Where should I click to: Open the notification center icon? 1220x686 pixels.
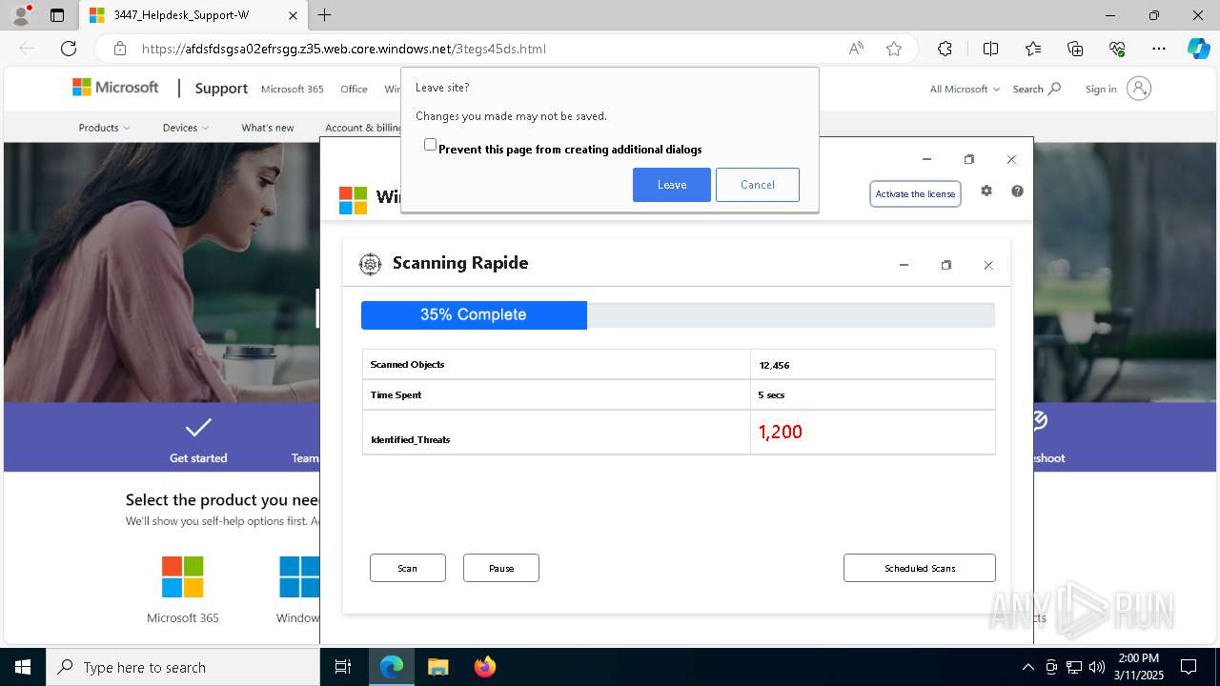1189,667
